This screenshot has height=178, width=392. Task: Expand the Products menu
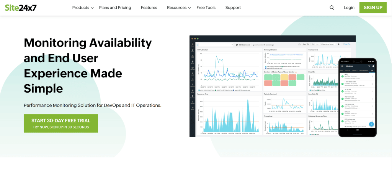point(83,8)
